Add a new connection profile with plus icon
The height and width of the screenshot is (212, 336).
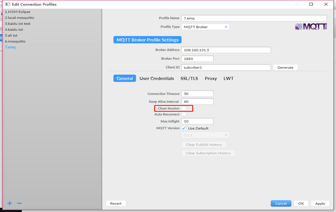(9, 203)
